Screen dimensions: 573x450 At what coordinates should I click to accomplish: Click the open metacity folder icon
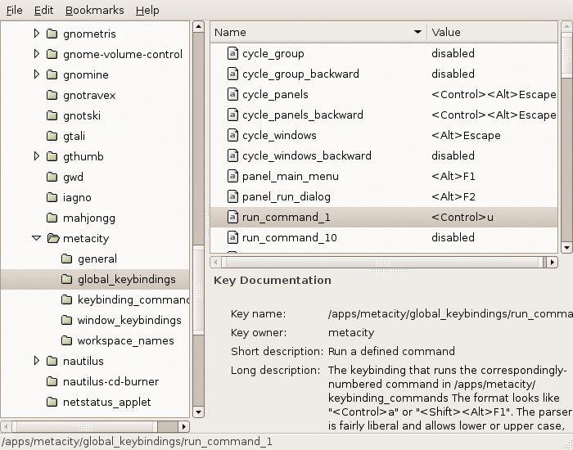click(53, 238)
